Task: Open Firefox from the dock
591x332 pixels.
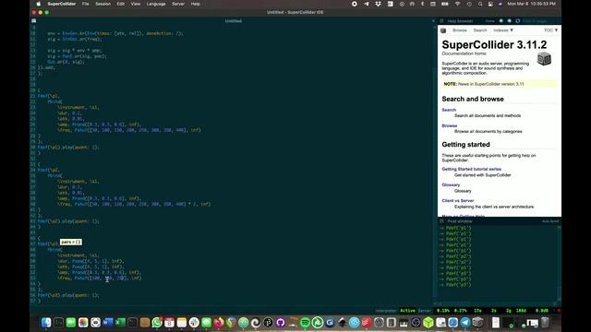Action: [219, 323]
